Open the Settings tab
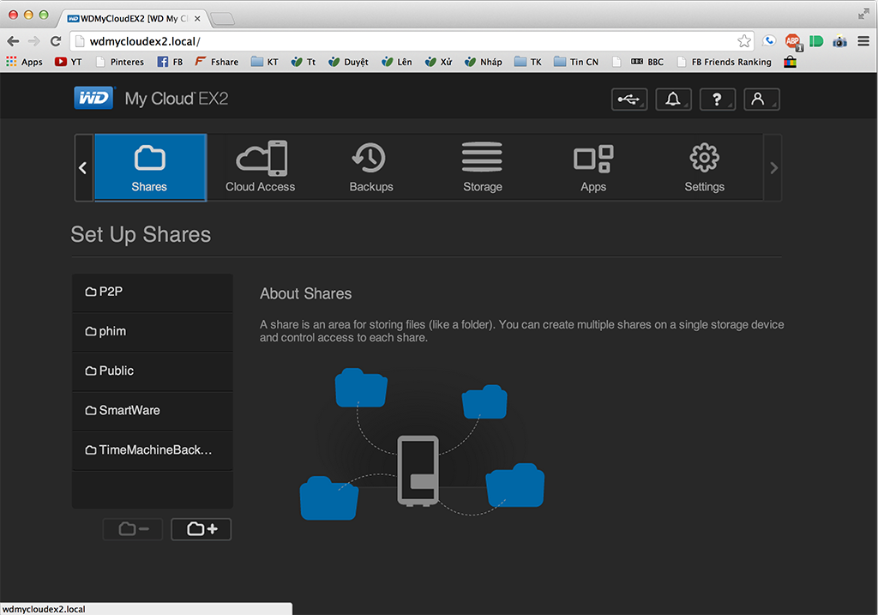The height and width of the screenshot is (615, 878). tap(705, 167)
